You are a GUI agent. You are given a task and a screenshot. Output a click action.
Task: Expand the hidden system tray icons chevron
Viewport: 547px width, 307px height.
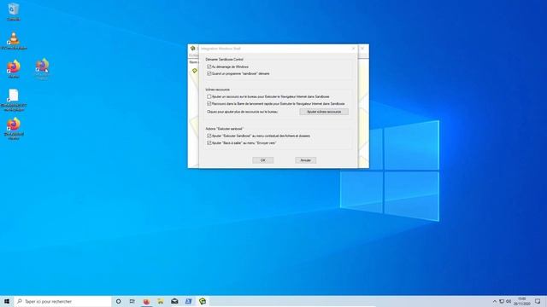(495, 301)
